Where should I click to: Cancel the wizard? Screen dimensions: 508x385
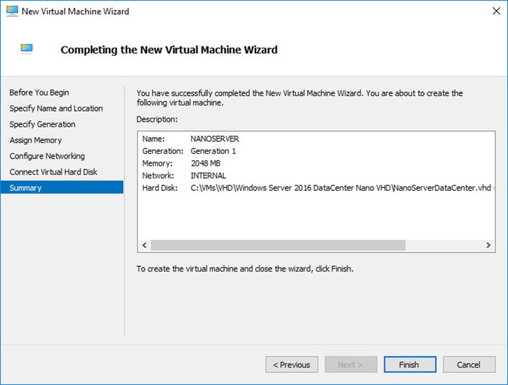click(468, 365)
